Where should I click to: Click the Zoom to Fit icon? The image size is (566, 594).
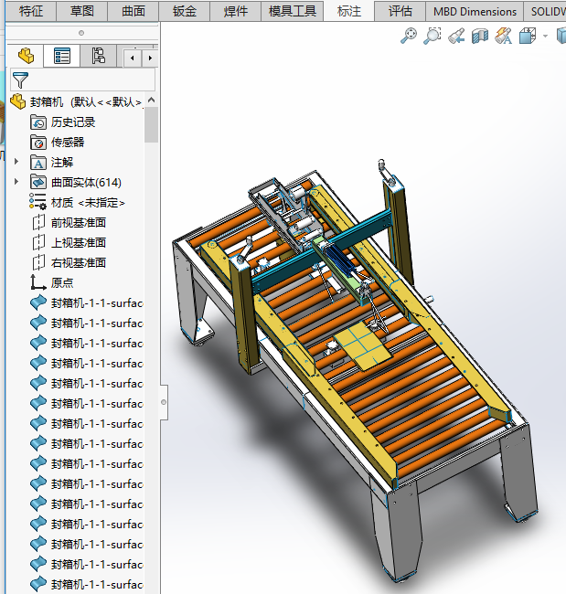tap(409, 36)
